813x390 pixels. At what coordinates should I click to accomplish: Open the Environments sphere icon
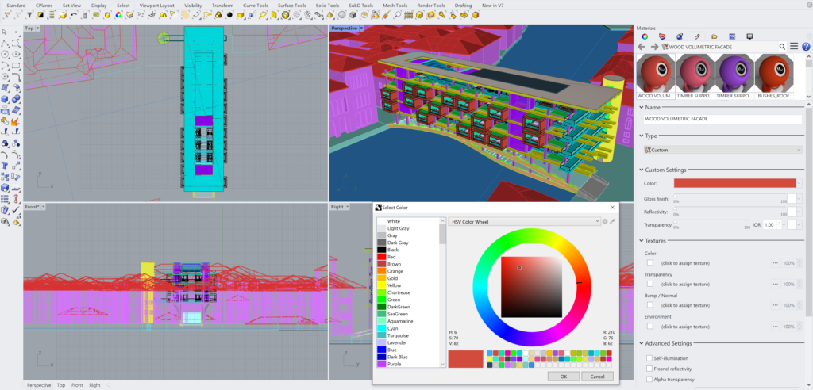(x=680, y=36)
